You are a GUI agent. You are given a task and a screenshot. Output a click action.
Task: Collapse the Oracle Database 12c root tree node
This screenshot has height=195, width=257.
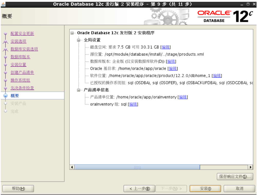point(72,33)
